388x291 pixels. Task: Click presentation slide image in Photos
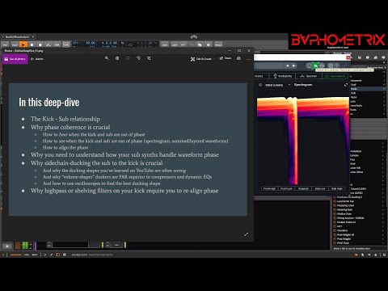pyautogui.click(x=128, y=150)
